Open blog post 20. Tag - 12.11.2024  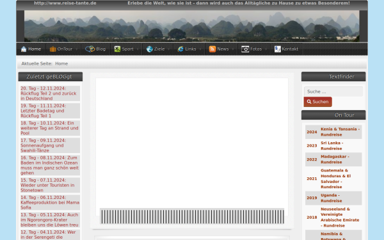50,93
